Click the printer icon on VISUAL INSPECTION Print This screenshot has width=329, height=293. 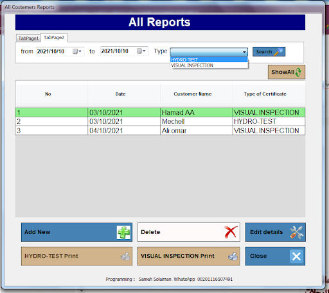[x=233, y=256]
